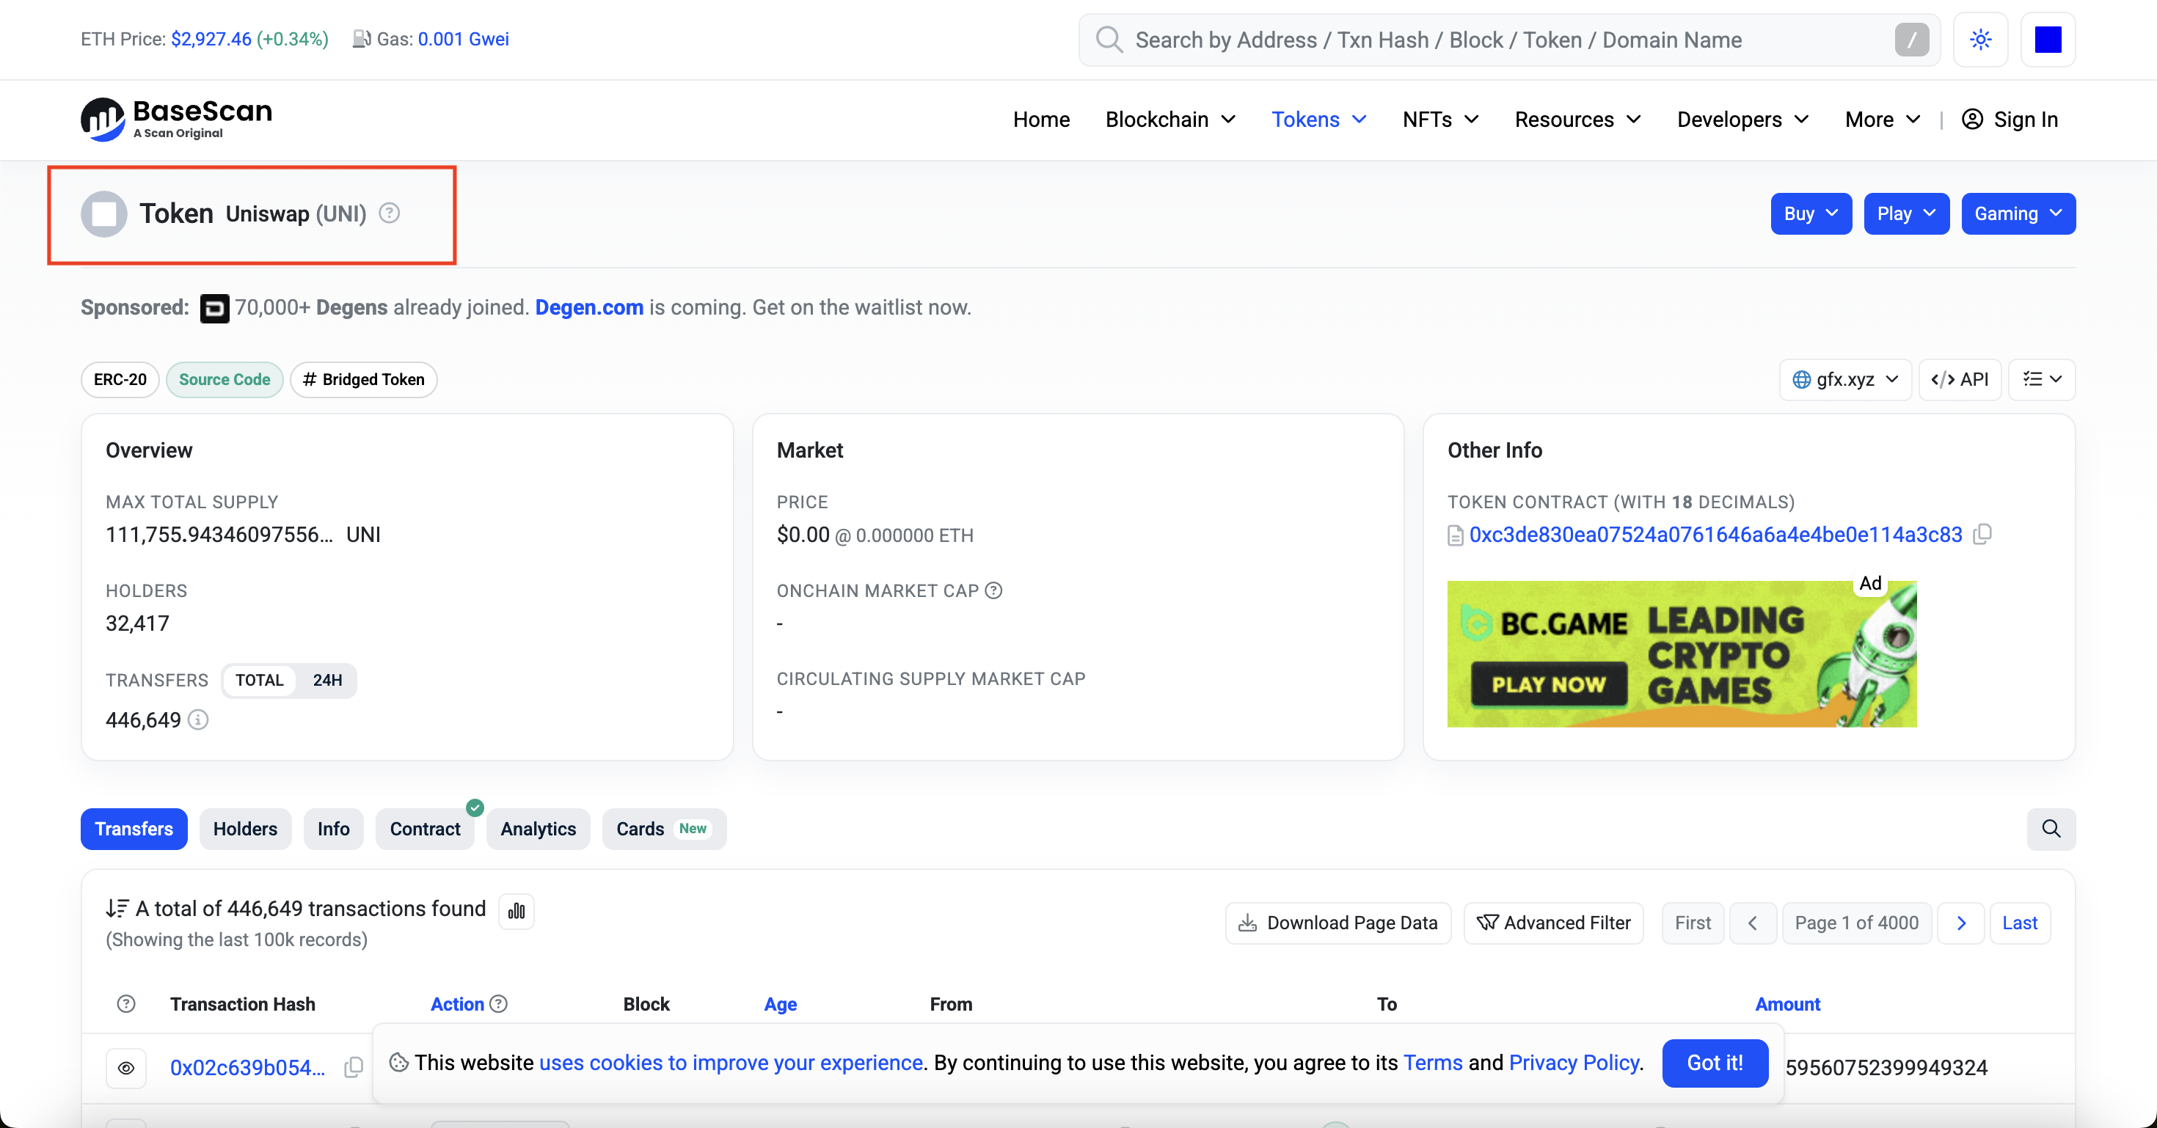The image size is (2157, 1128).
Task: Toggle transfers view to 24H
Action: pyautogui.click(x=327, y=681)
